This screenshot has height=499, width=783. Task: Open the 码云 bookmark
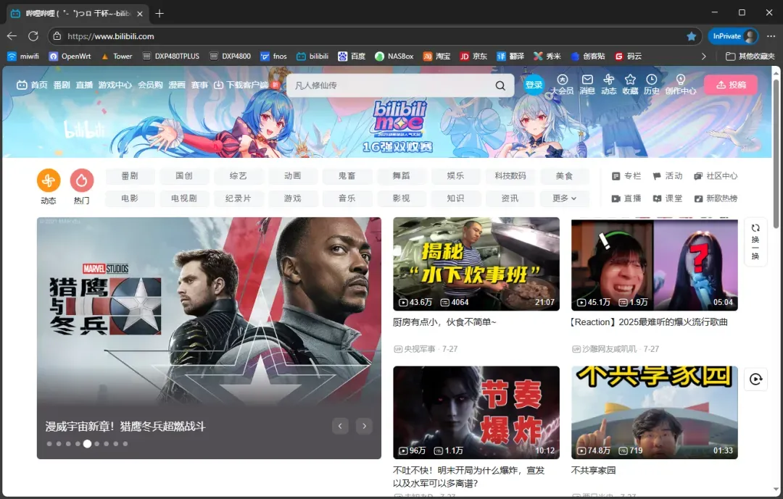pyautogui.click(x=628, y=56)
